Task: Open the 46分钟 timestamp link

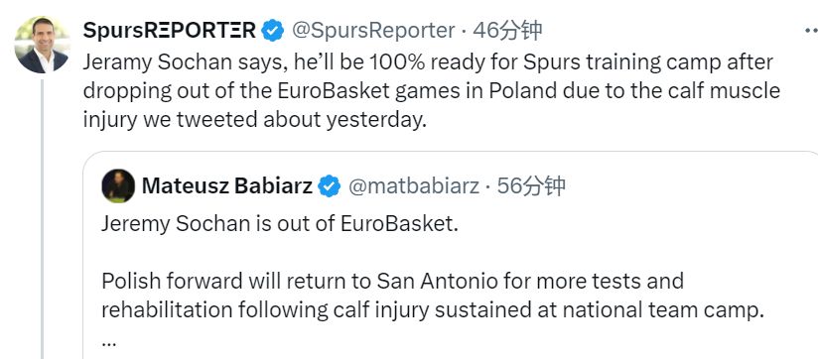Action: coord(507,31)
